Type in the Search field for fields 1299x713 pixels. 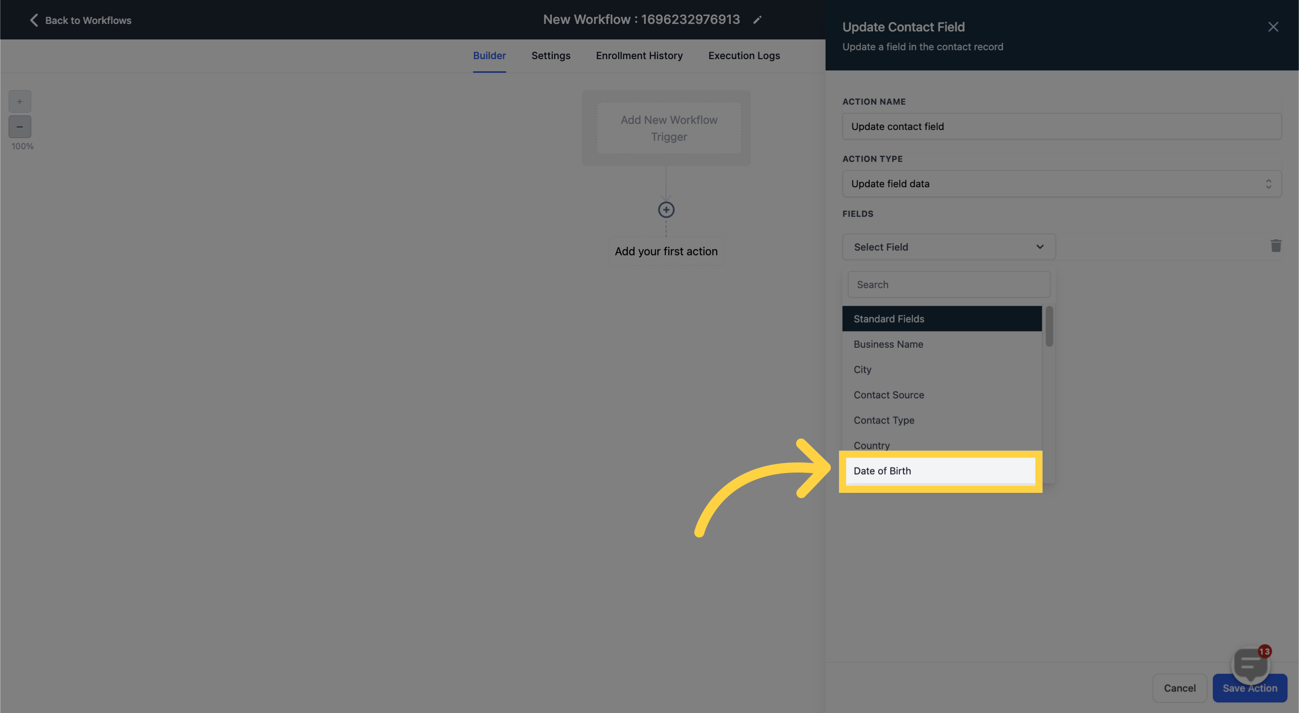pyautogui.click(x=949, y=284)
